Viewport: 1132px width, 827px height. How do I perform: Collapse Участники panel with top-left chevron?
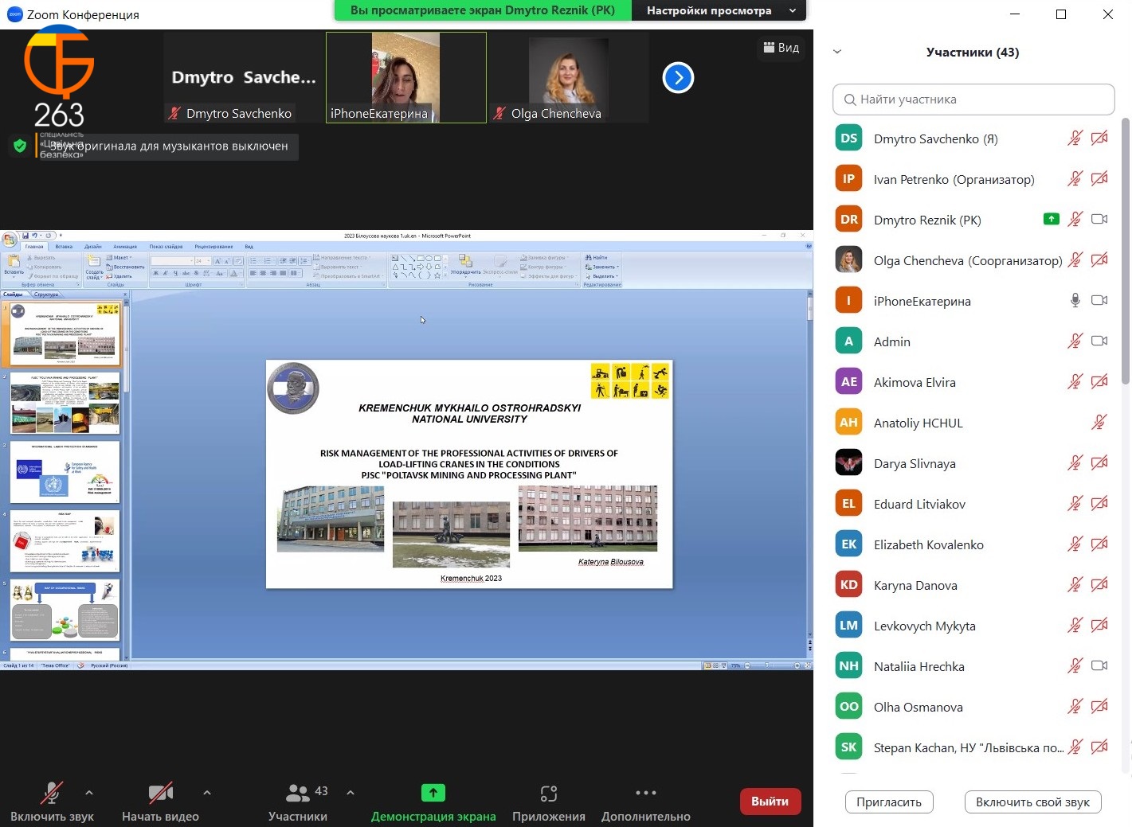click(x=837, y=52)
